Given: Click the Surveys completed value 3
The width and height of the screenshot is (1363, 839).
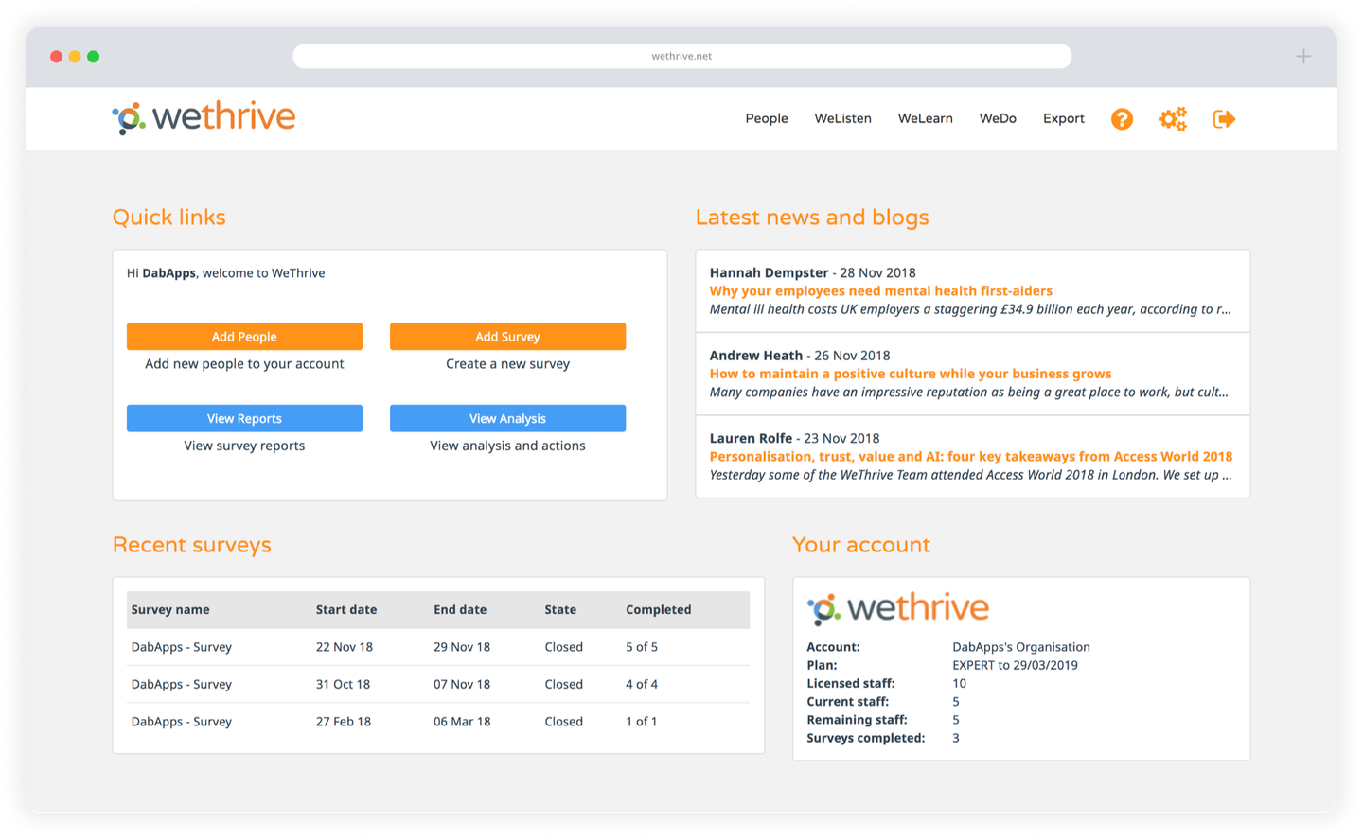Looking at the screenshot, I should point(956,738).
